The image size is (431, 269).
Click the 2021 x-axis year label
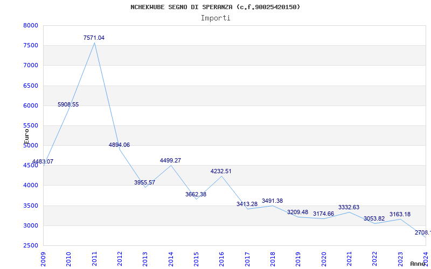[x=349, y=259]
